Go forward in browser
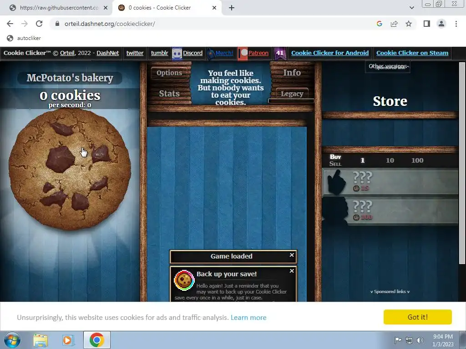Viewport: 466px width, 349px height. 25,24
